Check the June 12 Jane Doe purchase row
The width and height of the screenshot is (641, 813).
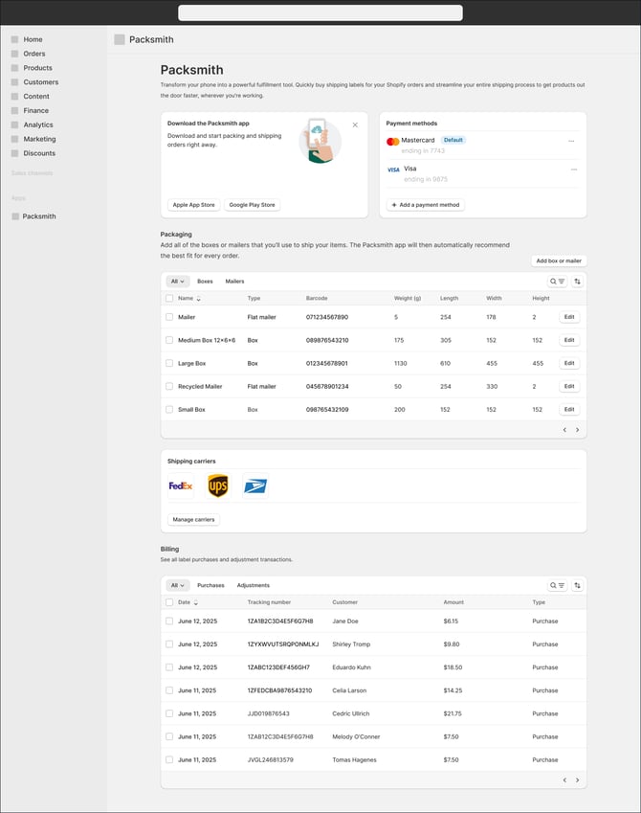(169, 621)
